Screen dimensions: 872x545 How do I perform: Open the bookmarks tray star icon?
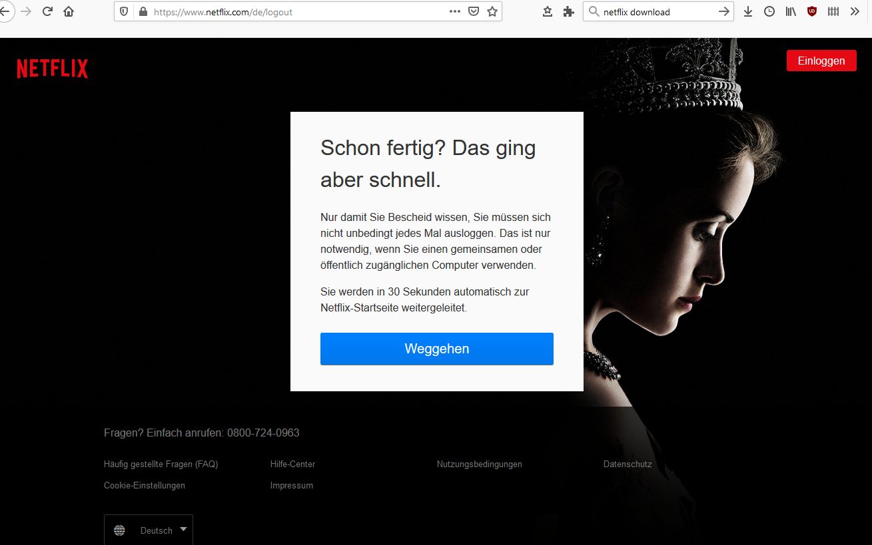[x=548, y=11]
